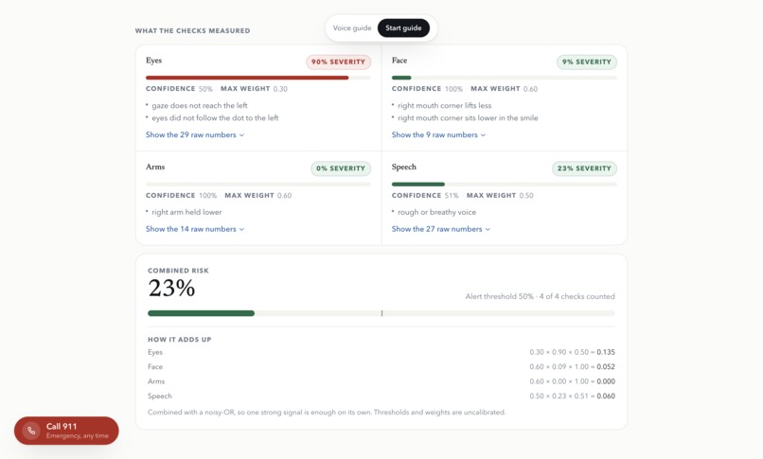
Task: Click the Speech severity progress bar
Action: click(505, 185)
